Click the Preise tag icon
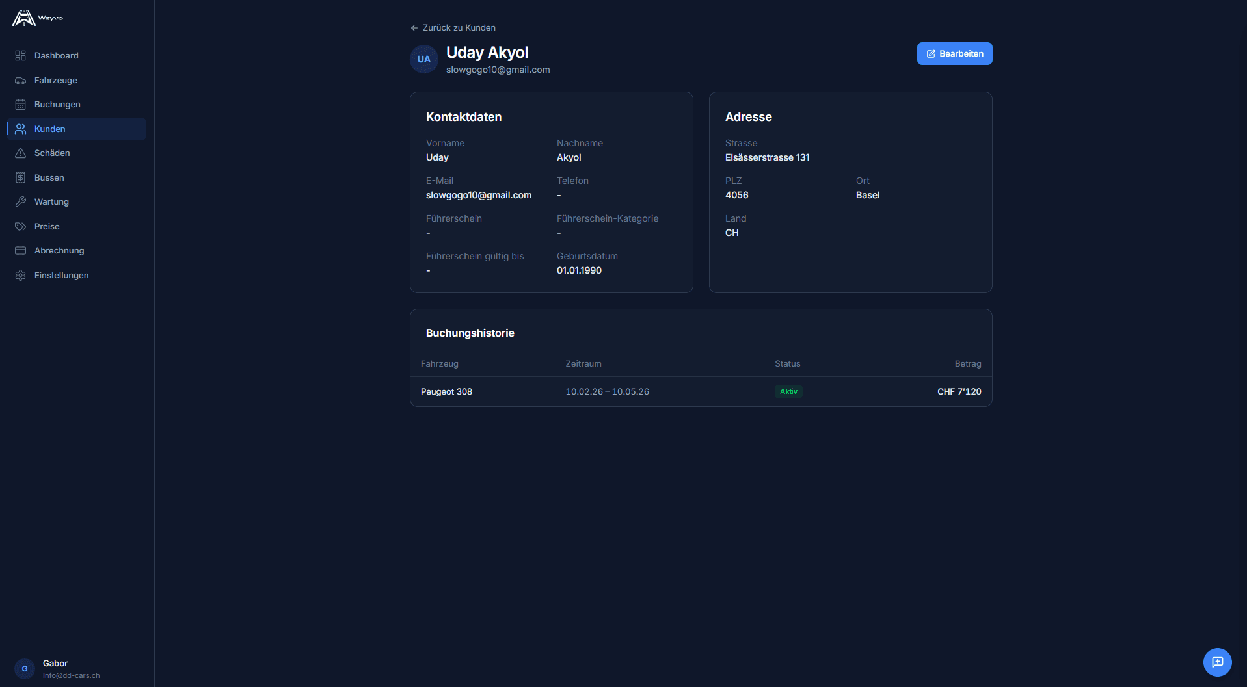The image size is (1247, 687). 20,227
